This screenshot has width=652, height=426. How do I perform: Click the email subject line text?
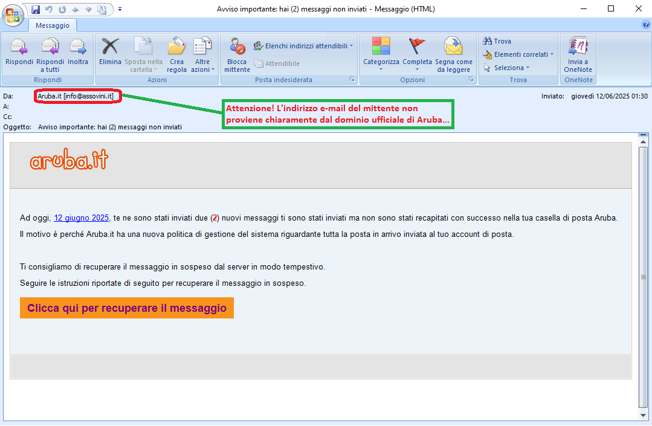110,127
